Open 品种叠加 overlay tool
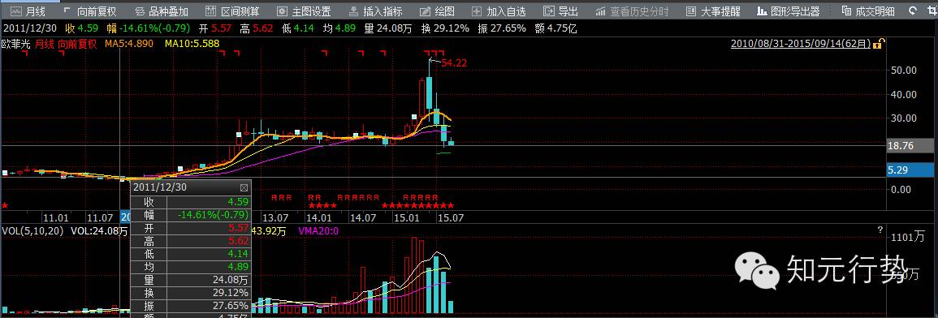This screenshot has height=318, width=938. [162, 11]
